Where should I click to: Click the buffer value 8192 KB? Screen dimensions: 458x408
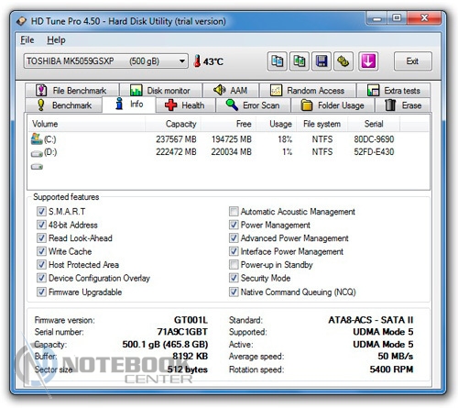point(191,357)
